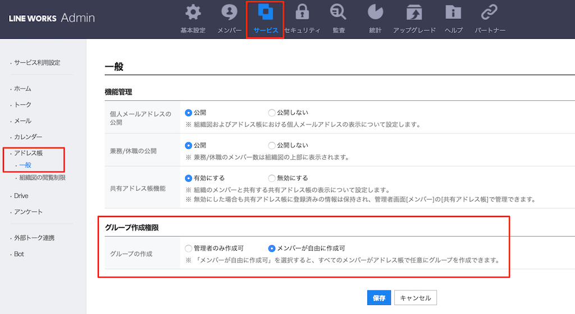
Task: Choose 無効にする for 共有アドレス帳機能
Action: point(272,178)
